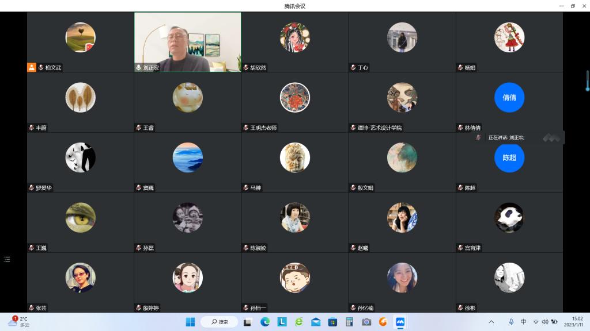This screenshot has width=590, height=331.
Task: Click the muted mic icon beside 胡欣然
Action: coord(245,67)
